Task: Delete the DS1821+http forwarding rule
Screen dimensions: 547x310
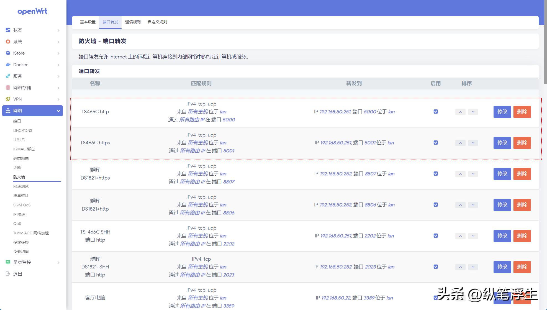Action: coord(522,205)
